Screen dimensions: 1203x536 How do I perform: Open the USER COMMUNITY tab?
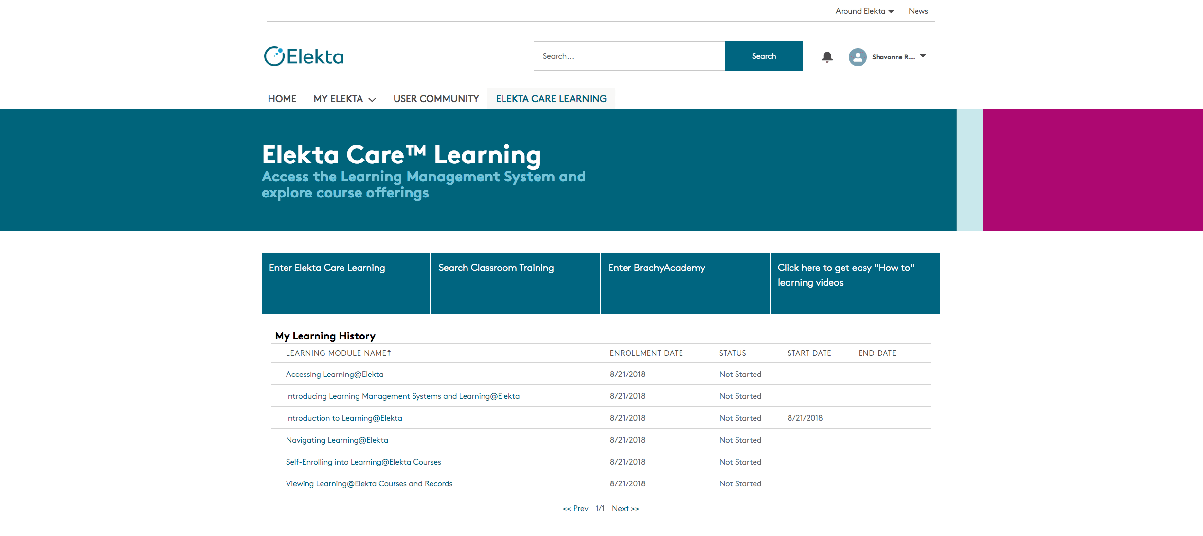[436, 99]
